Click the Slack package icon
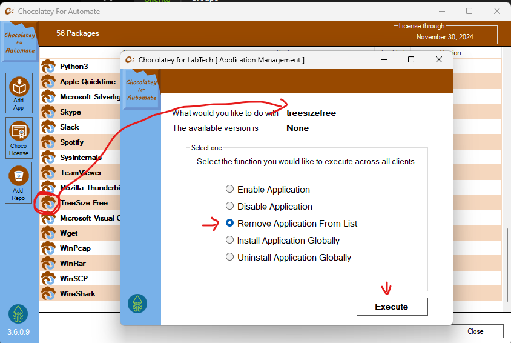Viewport: 511px width, 343px height. (x=48, y=127)
